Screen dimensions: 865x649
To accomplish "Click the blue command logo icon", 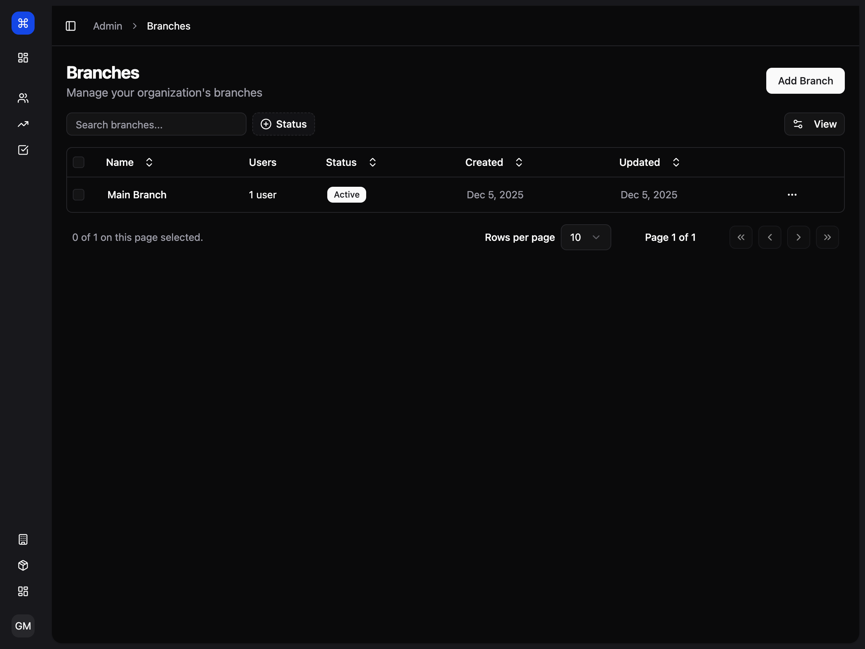I will coord(23,23).
